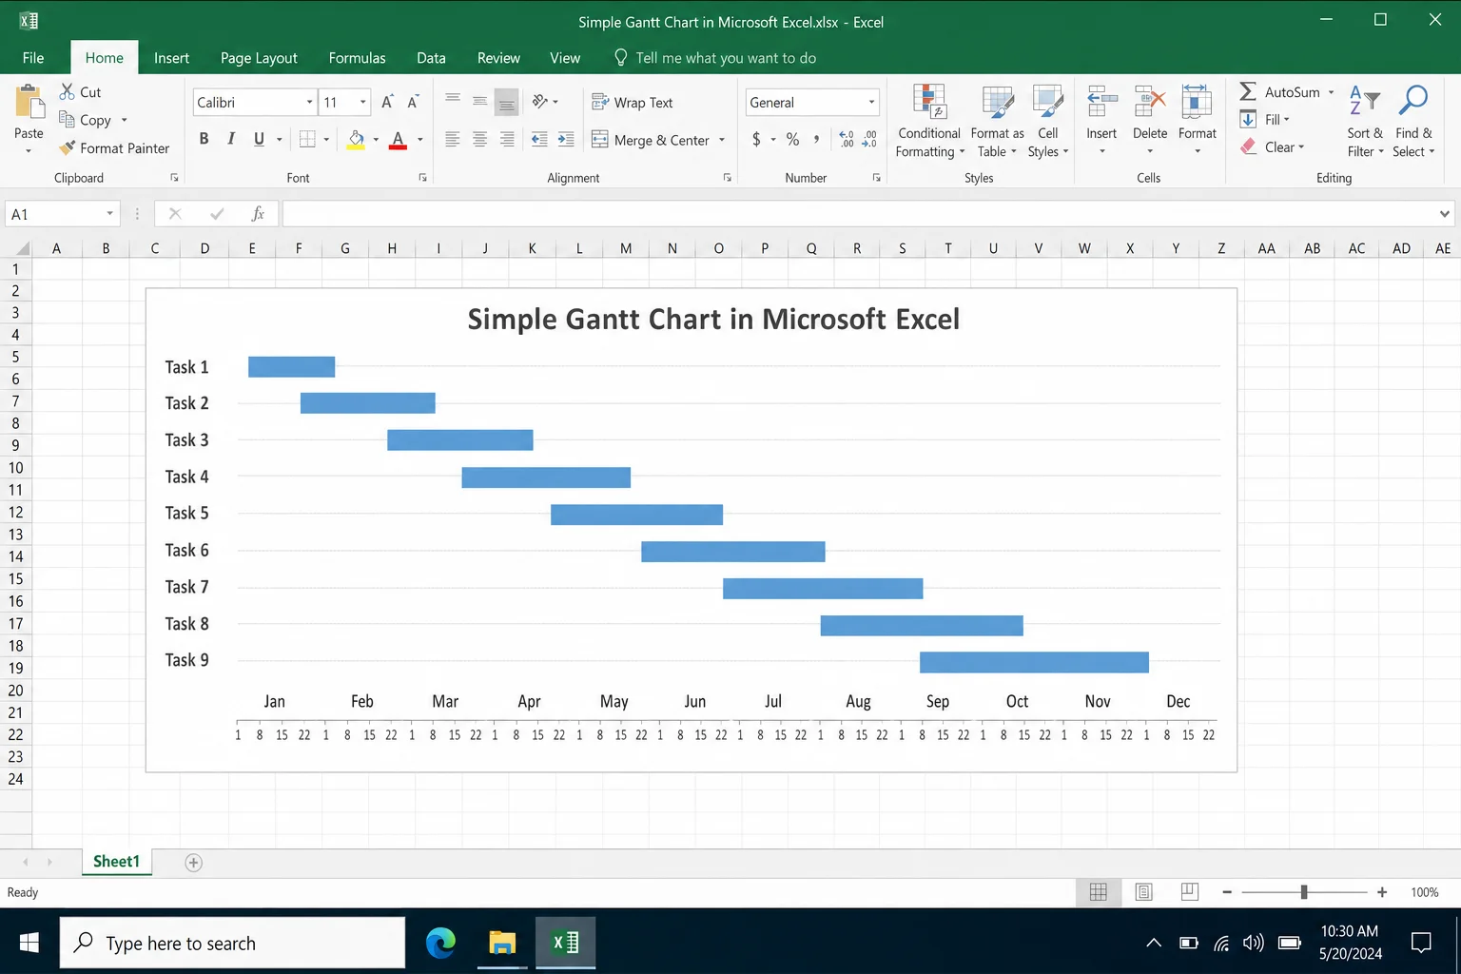Expand Merge & Center options arrow
1461x974 pixels.
pos(722,140)
